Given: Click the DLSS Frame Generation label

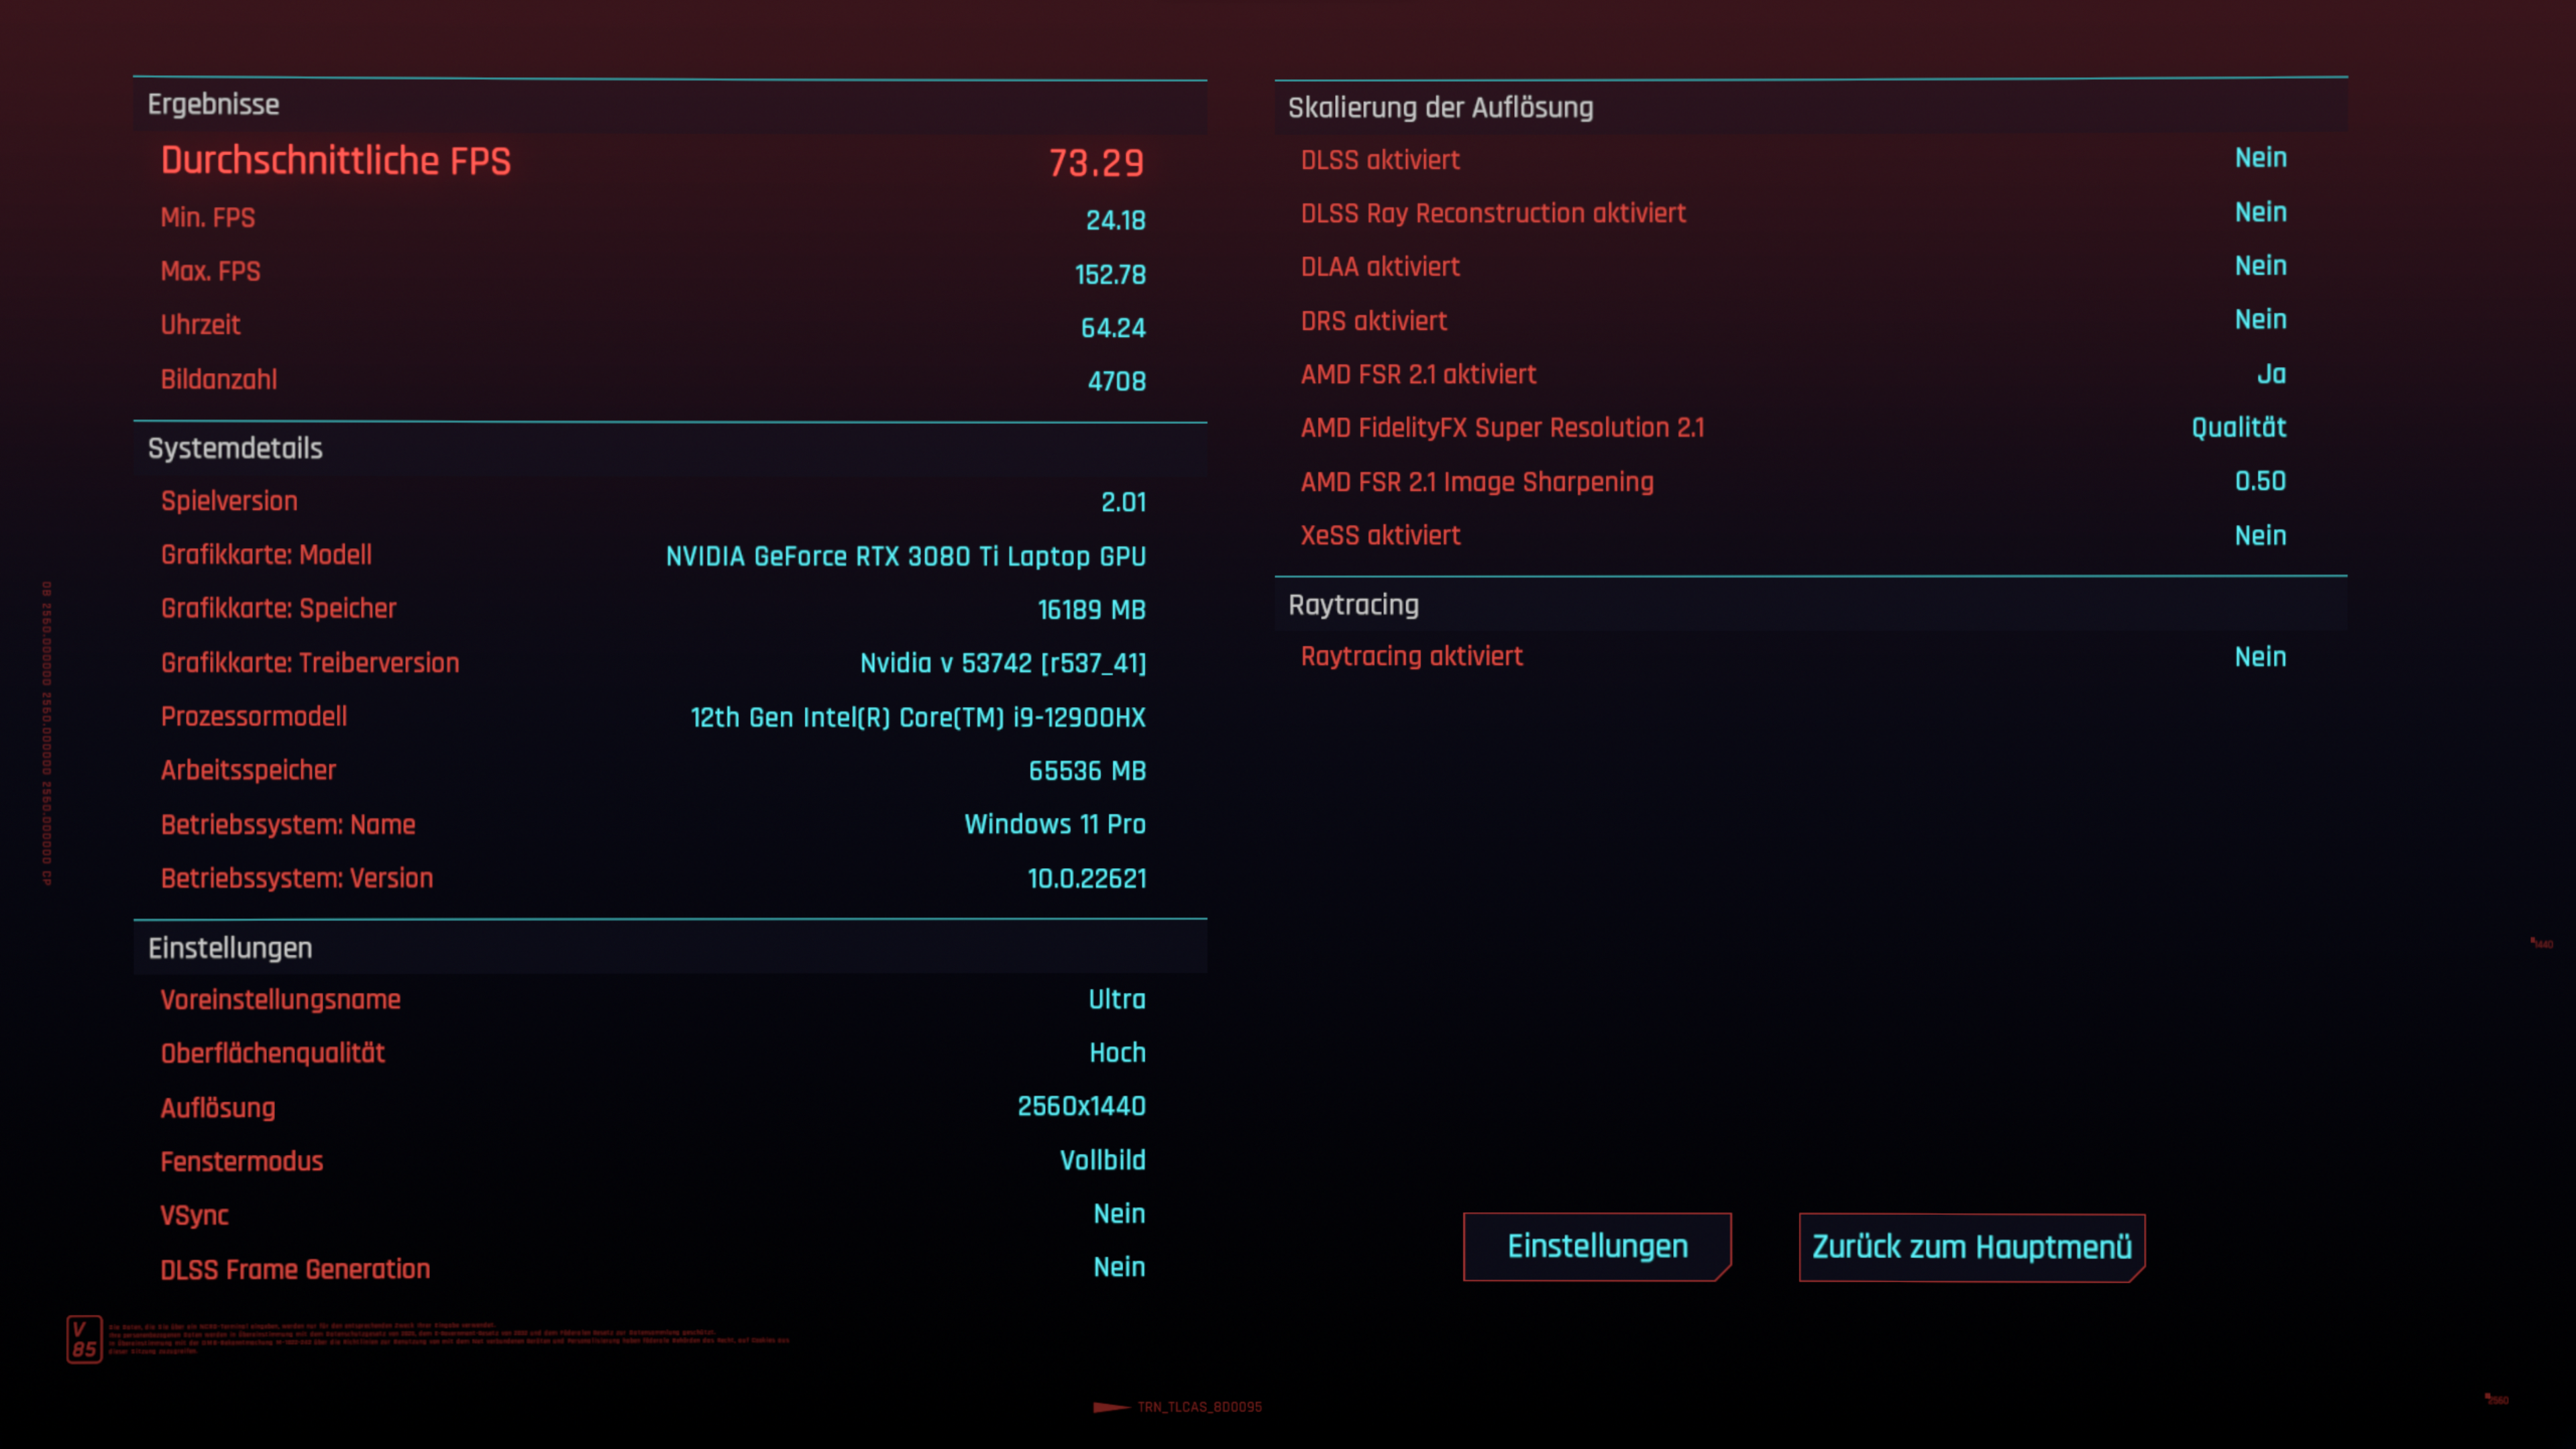Looking at the screenshot, I should [x=295, y=1270].
